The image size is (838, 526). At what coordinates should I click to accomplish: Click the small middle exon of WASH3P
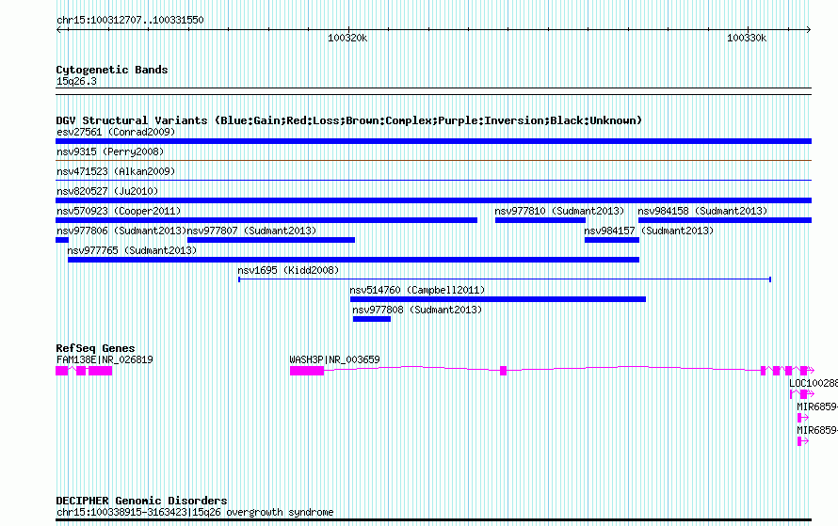click(x=503, y=371)
